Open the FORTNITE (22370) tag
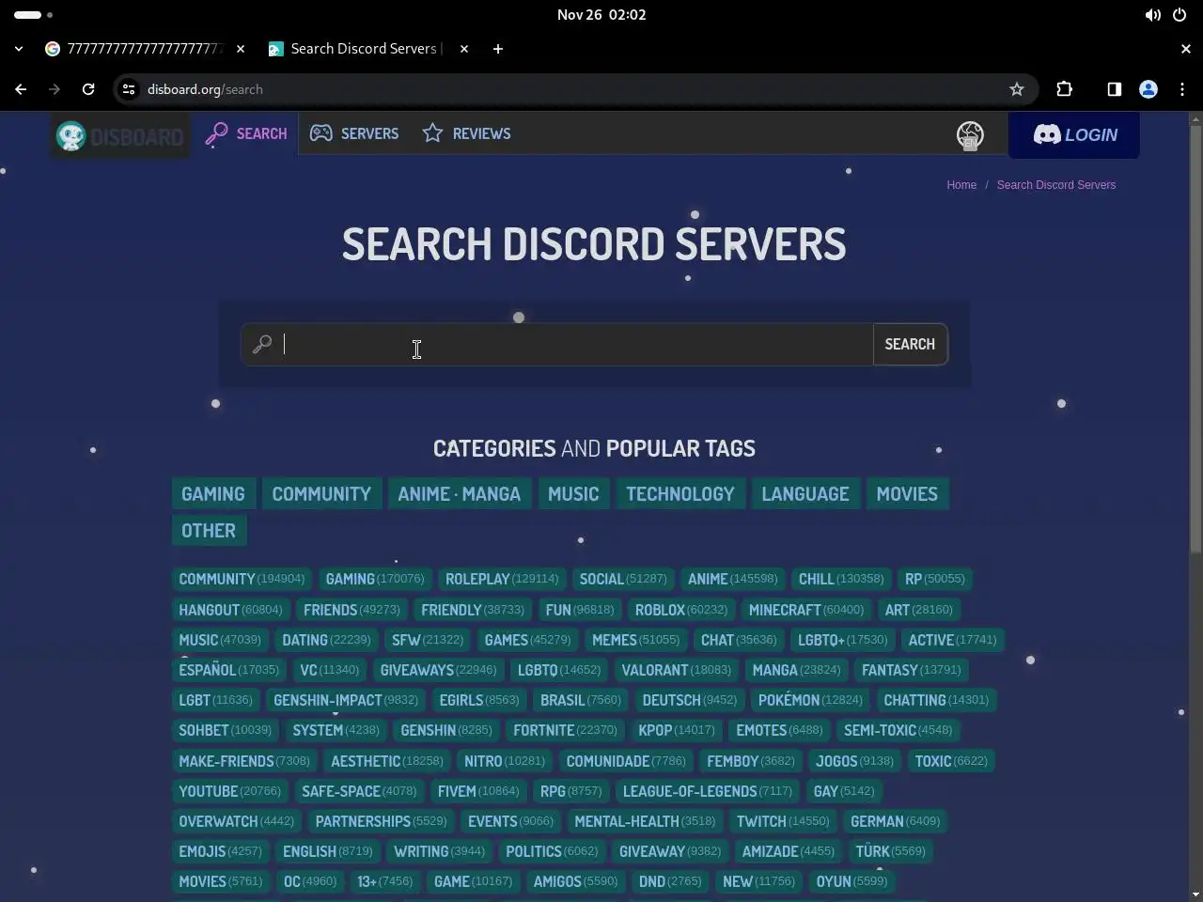 pos(565,730)
